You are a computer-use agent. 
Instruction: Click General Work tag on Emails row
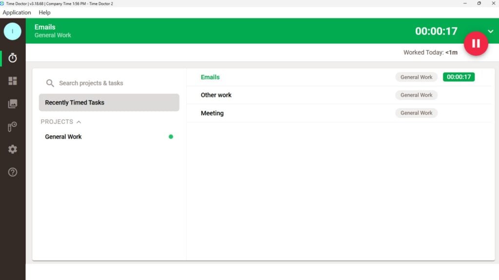pos(416,77)
